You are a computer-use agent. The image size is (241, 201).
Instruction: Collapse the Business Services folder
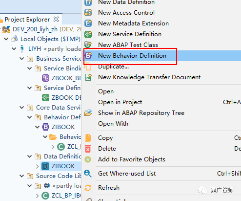(22, 59)
